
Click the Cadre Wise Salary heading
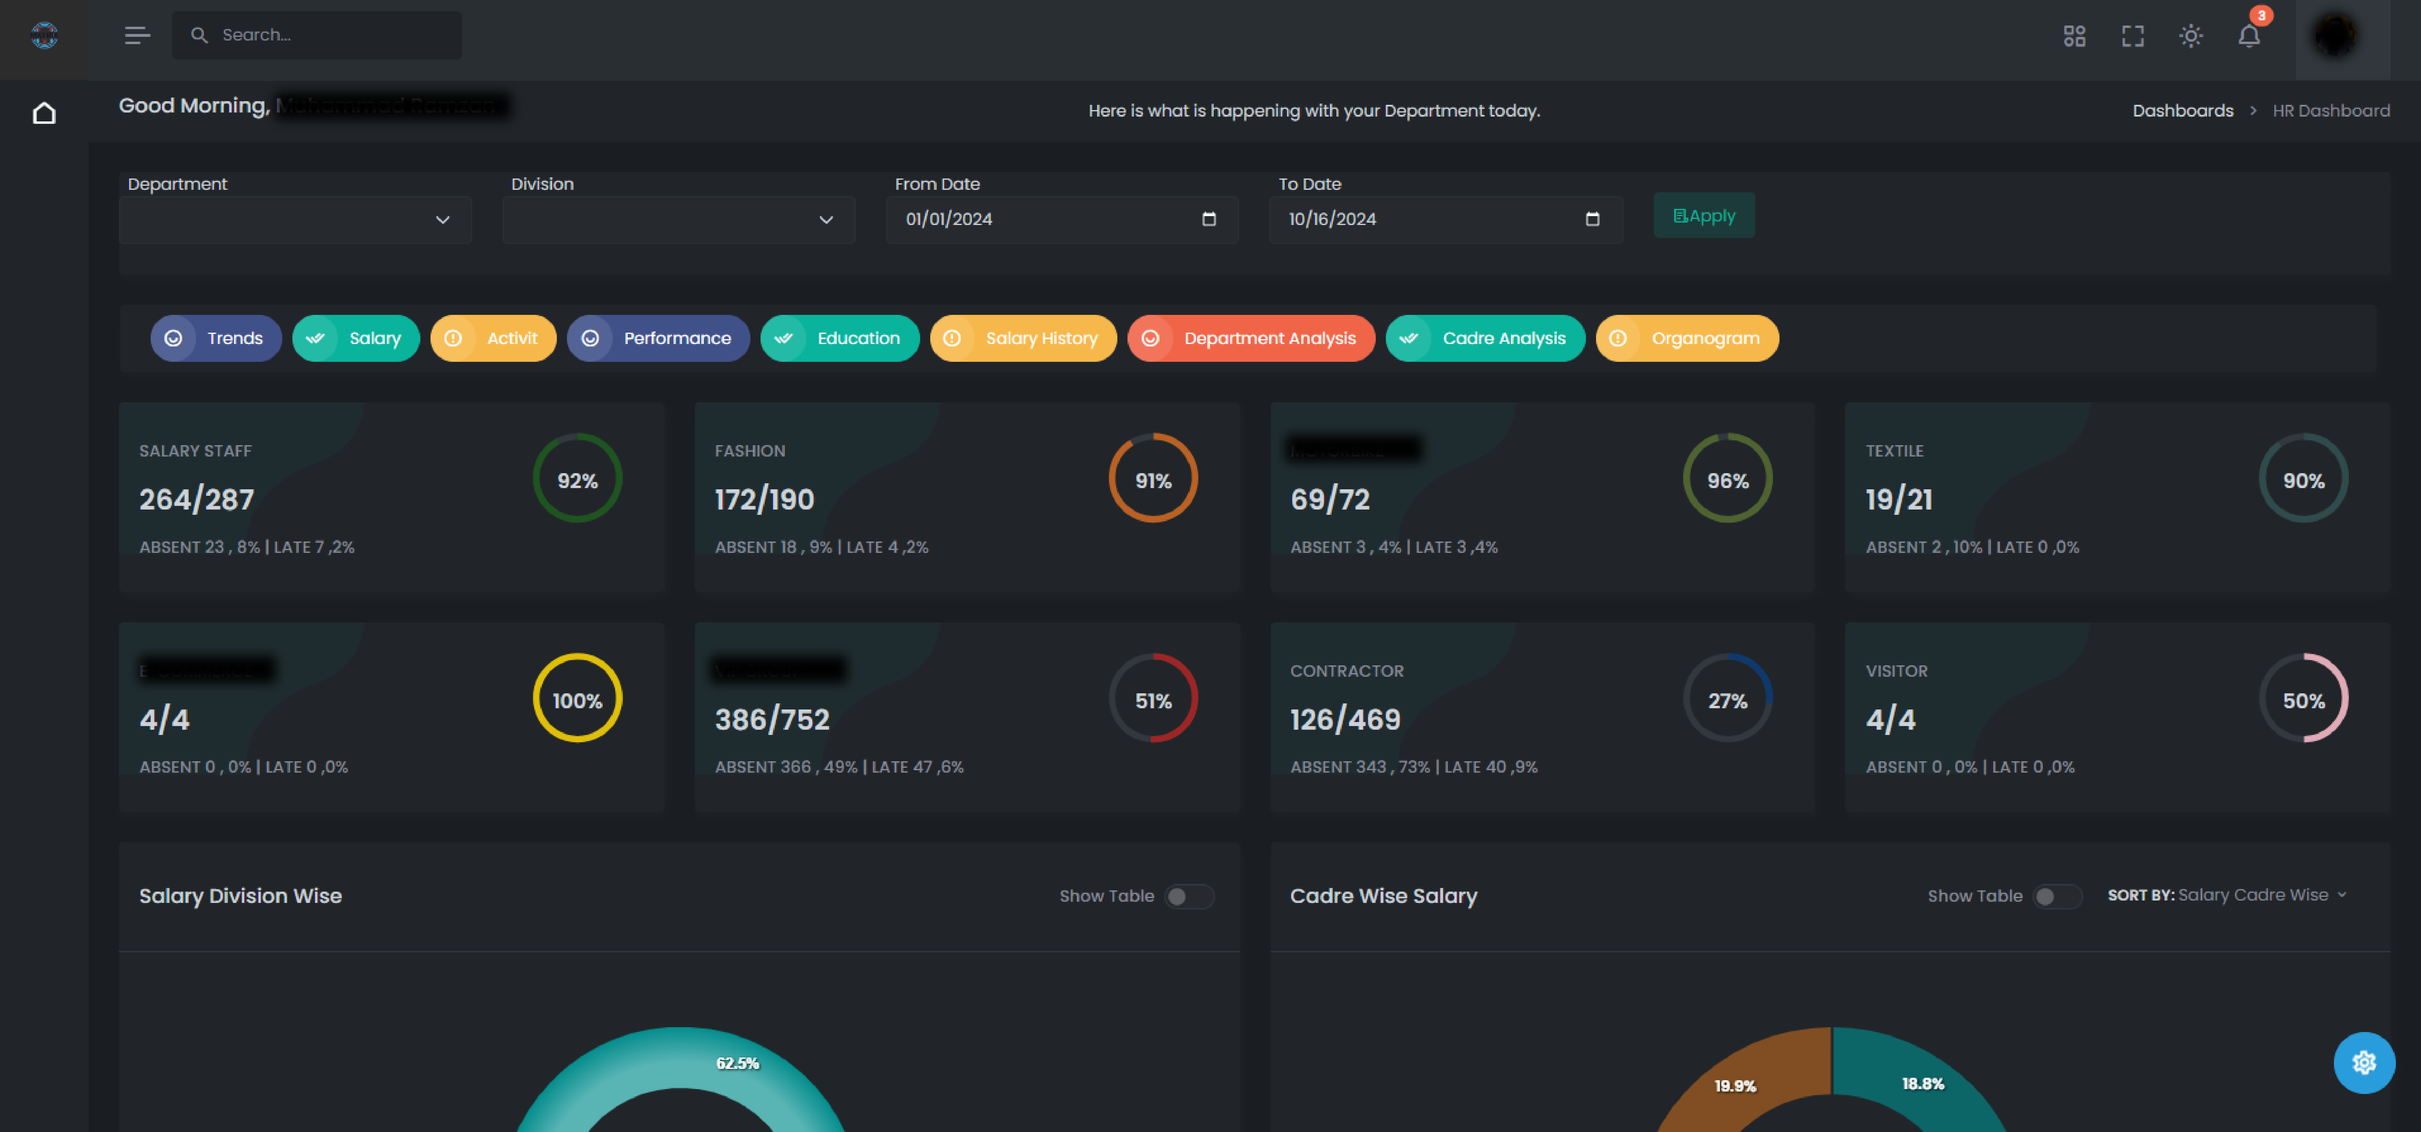tap(1383, 896)
